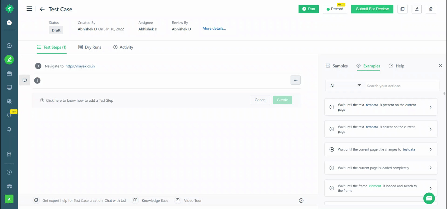Open the help question mark sidebar icon
447x209 pixels.
tap(9, 172)
